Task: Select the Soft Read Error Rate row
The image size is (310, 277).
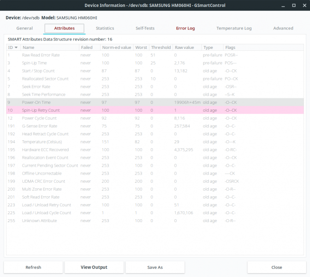Action: tap(155, 197)
